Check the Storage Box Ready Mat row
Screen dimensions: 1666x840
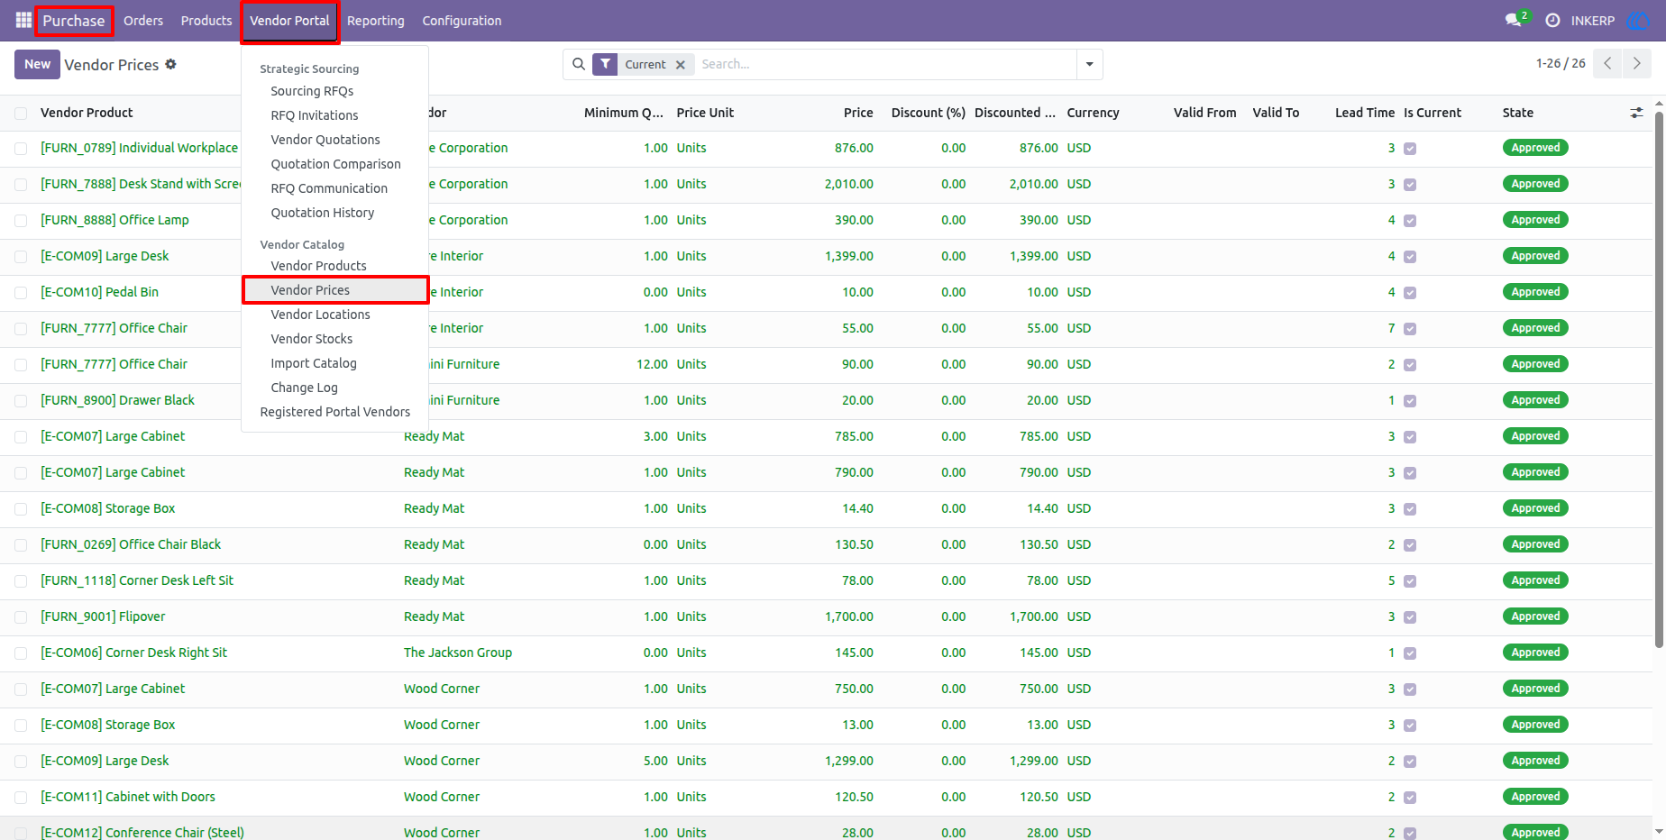tap(21, 509)
